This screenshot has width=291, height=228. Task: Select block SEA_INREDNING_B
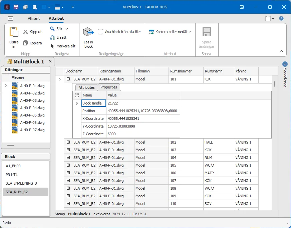pos(26,184)
